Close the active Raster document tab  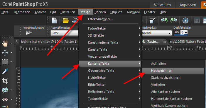pyautogui.click(x=165, y=42)
